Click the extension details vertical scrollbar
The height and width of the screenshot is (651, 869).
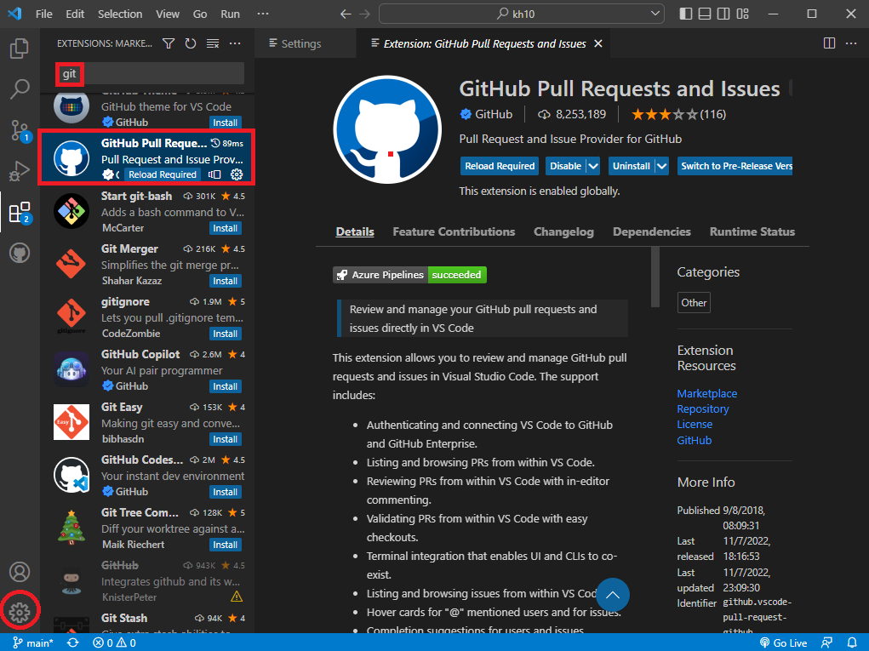pos(655,277)
